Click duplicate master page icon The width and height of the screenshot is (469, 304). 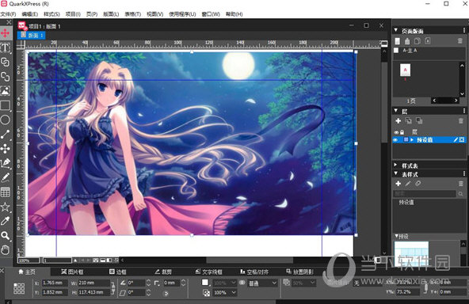(418, 41)
